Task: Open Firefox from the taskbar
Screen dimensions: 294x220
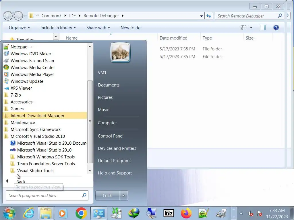Action: point(186,213)
